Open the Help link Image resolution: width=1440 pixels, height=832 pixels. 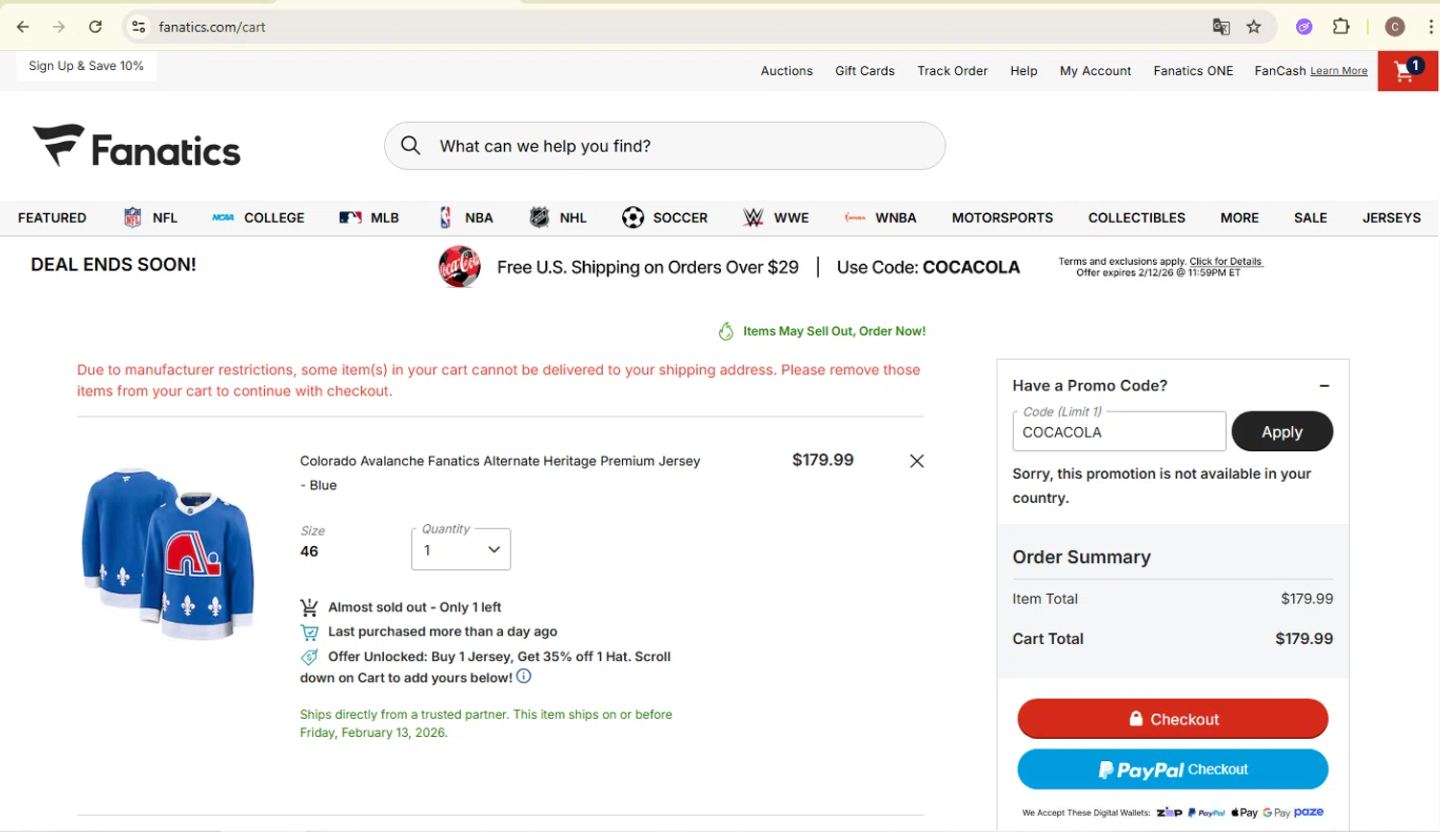pyautogui.click(x=1023, y=71)
